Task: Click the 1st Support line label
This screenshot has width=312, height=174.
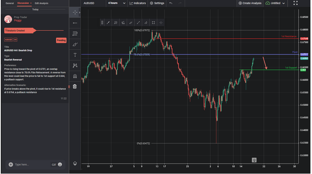Action: tap(291, 68)
